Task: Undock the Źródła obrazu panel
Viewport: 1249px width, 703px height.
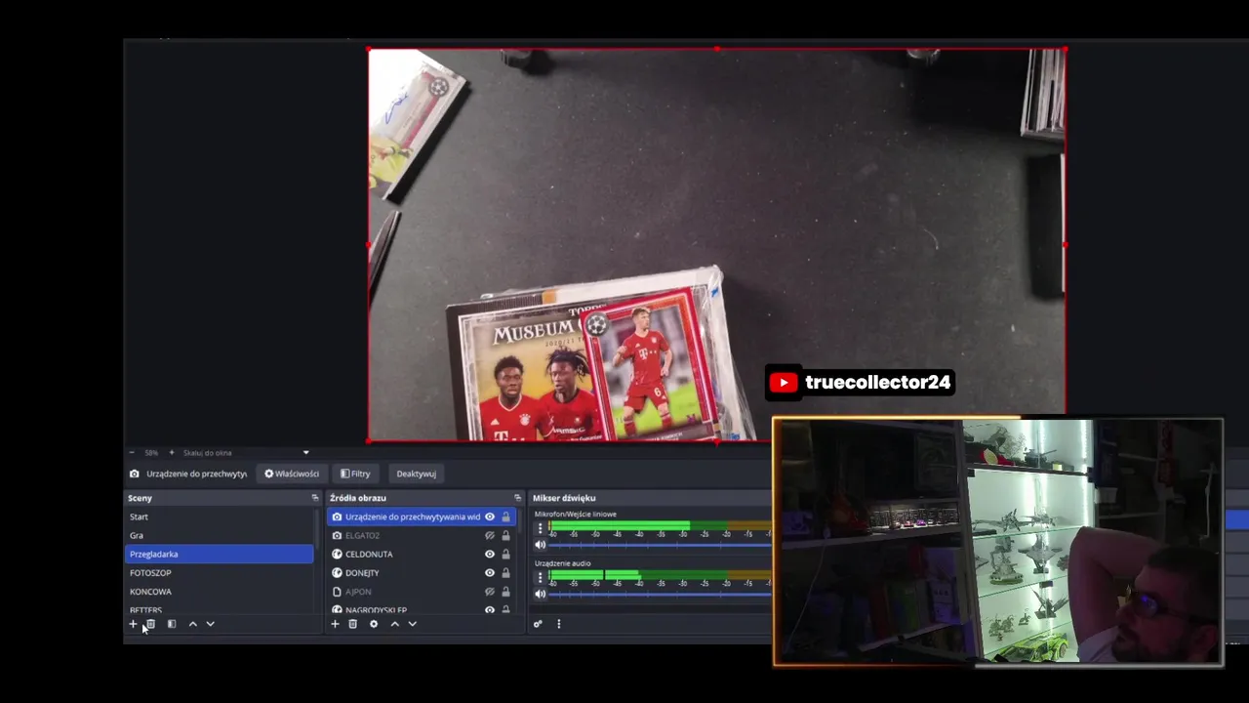Action: coord(518,498)
